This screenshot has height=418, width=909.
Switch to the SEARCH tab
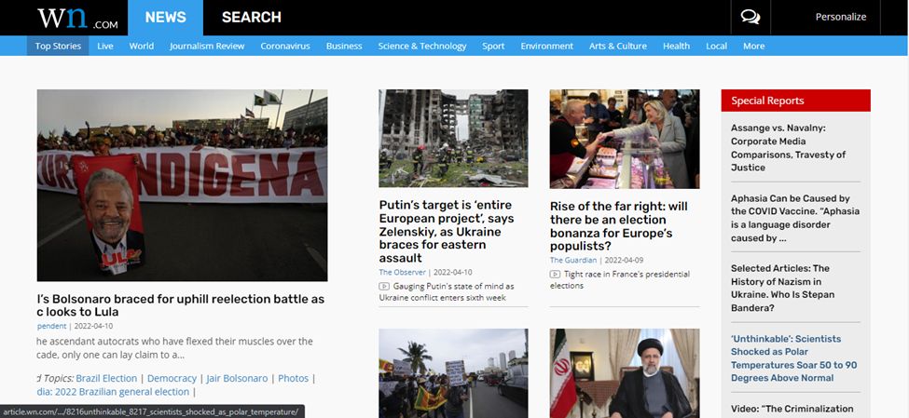[252, 18]
